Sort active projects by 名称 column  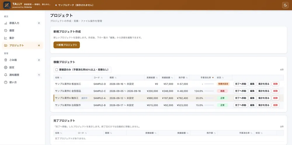[x=58, y=78]
